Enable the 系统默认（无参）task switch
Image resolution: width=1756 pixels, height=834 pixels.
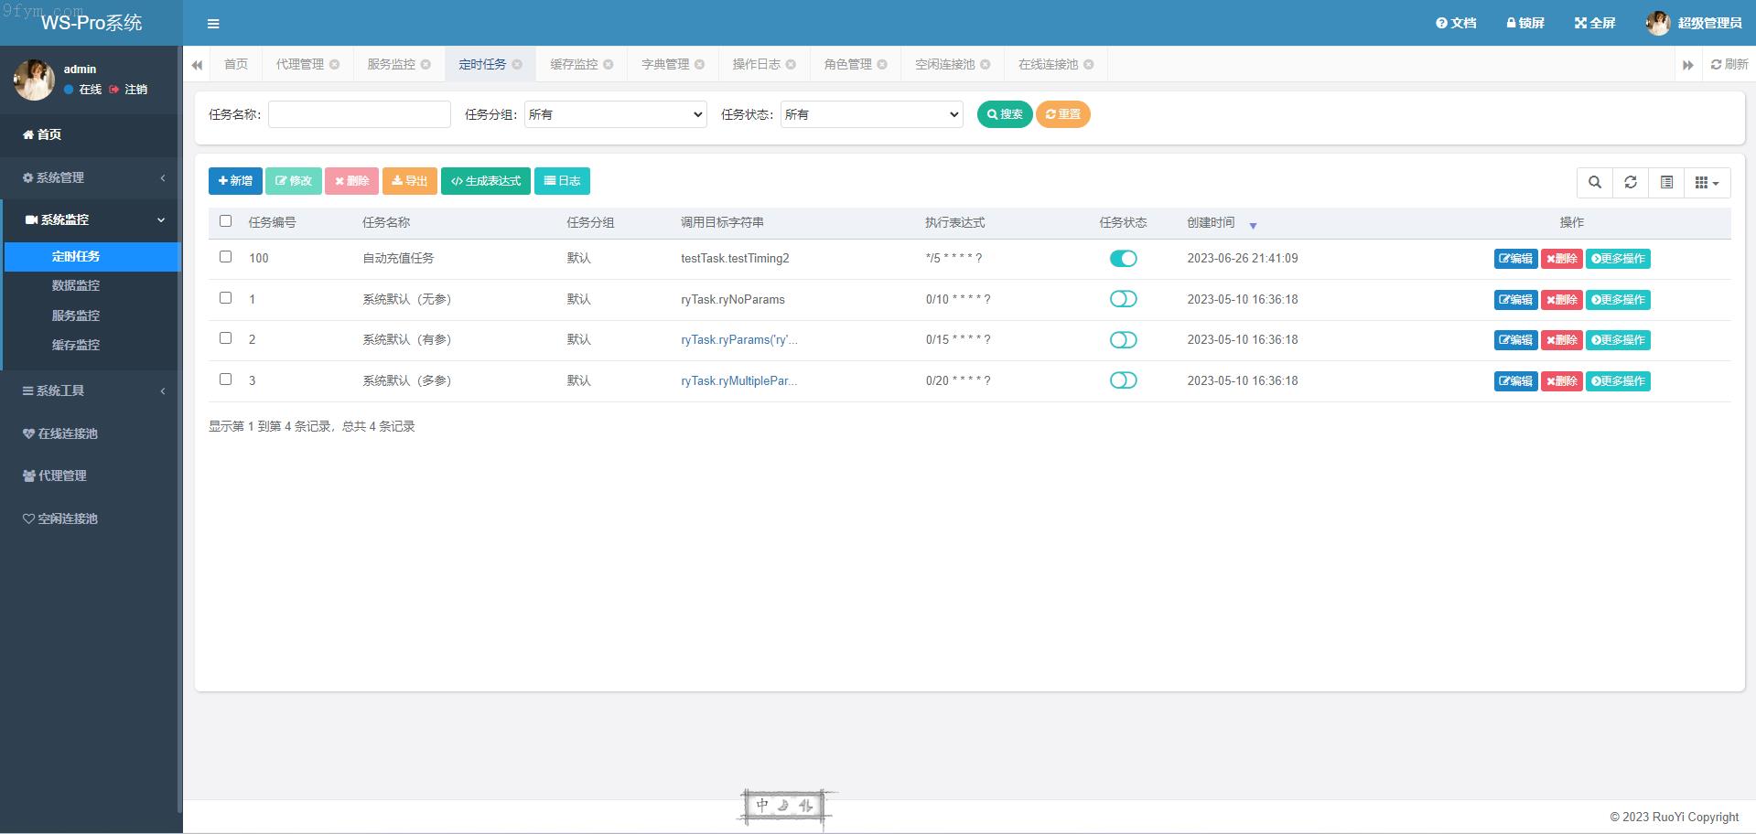[1123, 299]
